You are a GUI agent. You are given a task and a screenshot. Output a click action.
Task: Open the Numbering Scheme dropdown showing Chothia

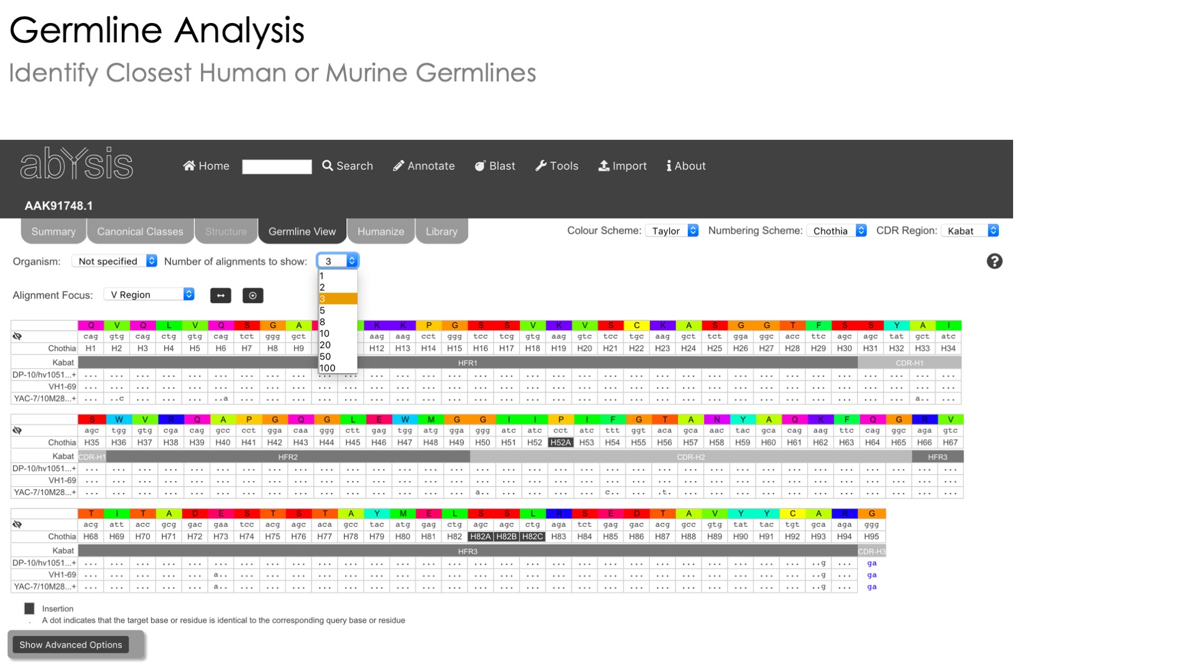[x=836, y=231]
